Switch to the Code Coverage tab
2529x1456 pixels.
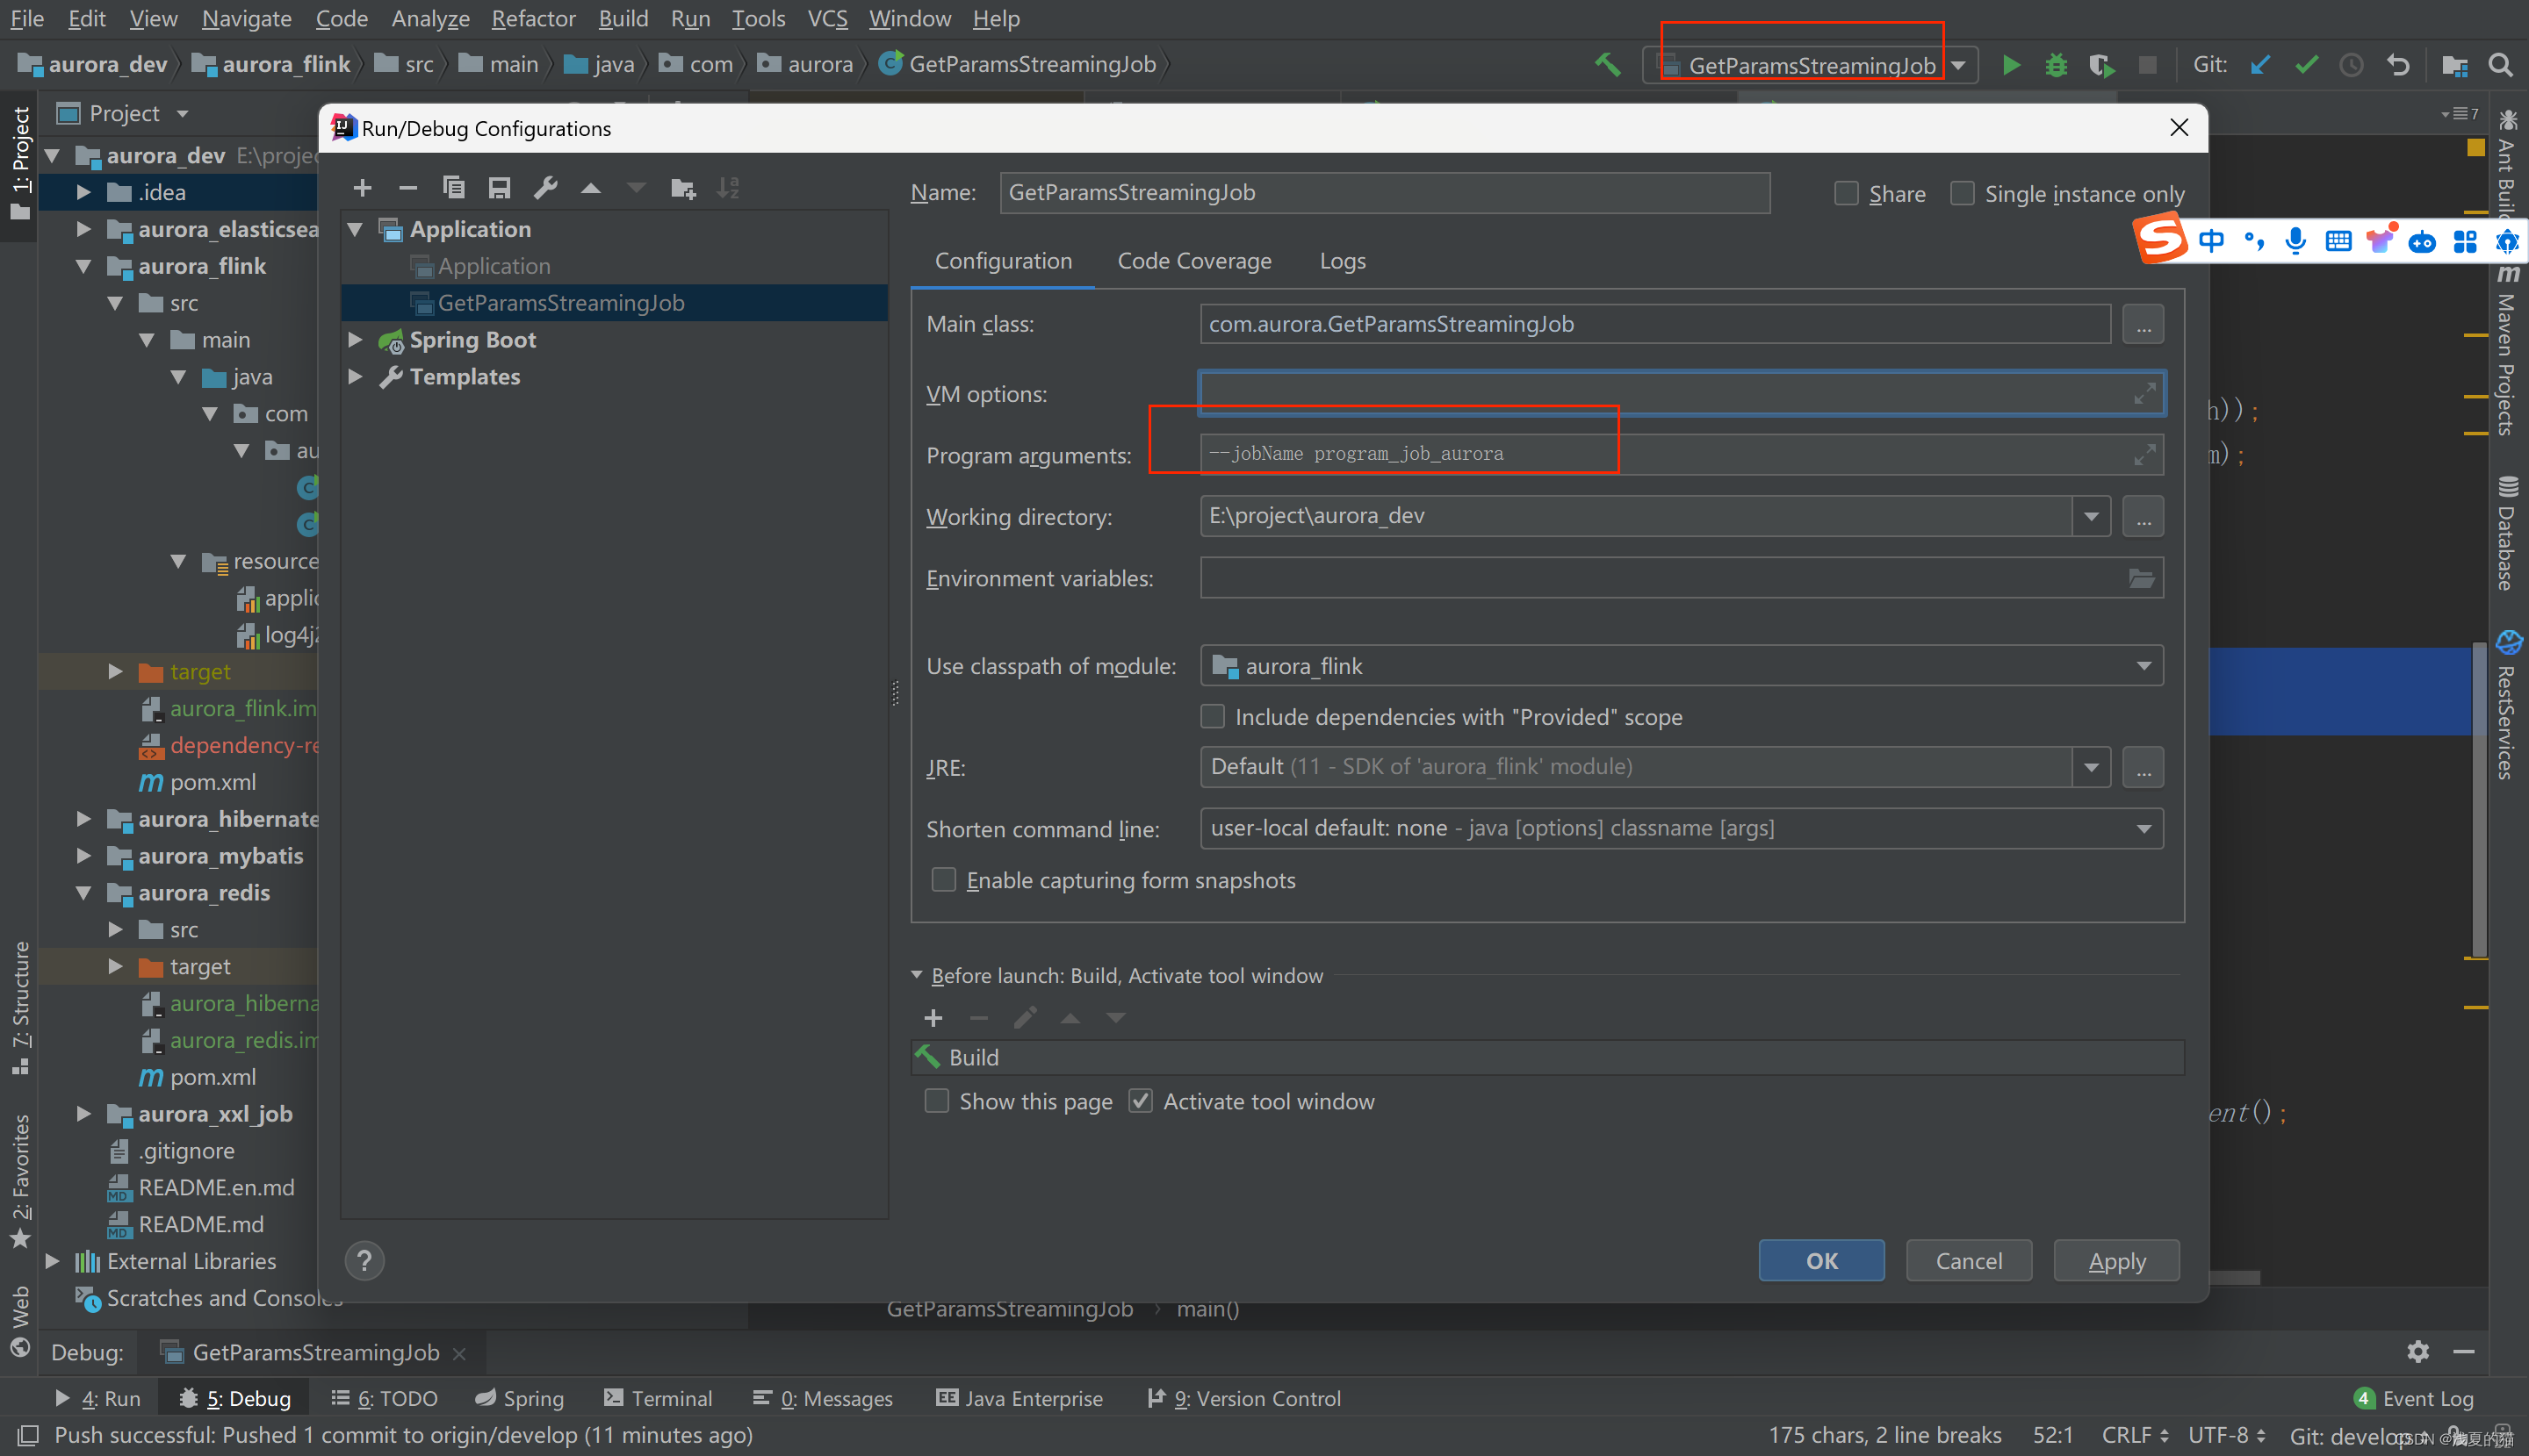(1195, 259)
